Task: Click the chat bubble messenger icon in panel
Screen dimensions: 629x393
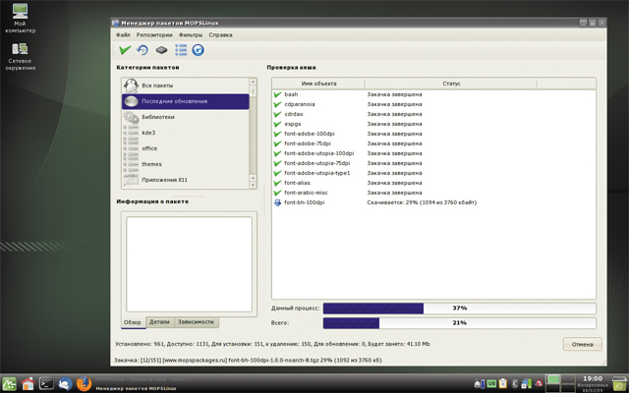Action: pyautogui.click(x=65, y=383)
